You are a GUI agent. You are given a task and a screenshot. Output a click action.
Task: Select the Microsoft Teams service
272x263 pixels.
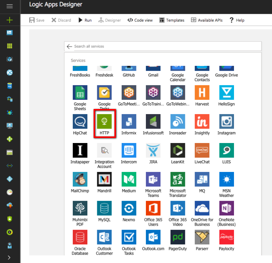click(153, 179)
